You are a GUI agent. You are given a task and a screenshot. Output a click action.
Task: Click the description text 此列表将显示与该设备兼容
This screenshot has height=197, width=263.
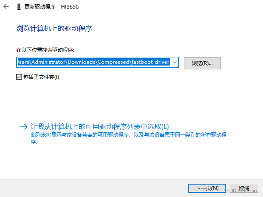(x=128, y=134)
